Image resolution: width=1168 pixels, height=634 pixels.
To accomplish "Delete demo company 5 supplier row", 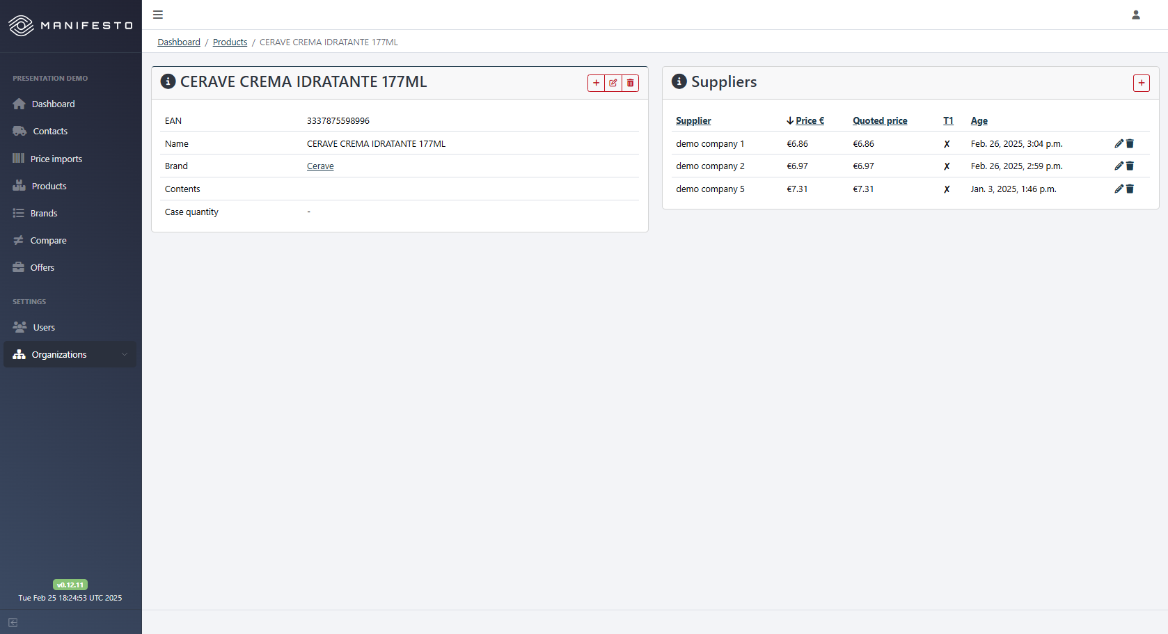I will coord(1130,189).
